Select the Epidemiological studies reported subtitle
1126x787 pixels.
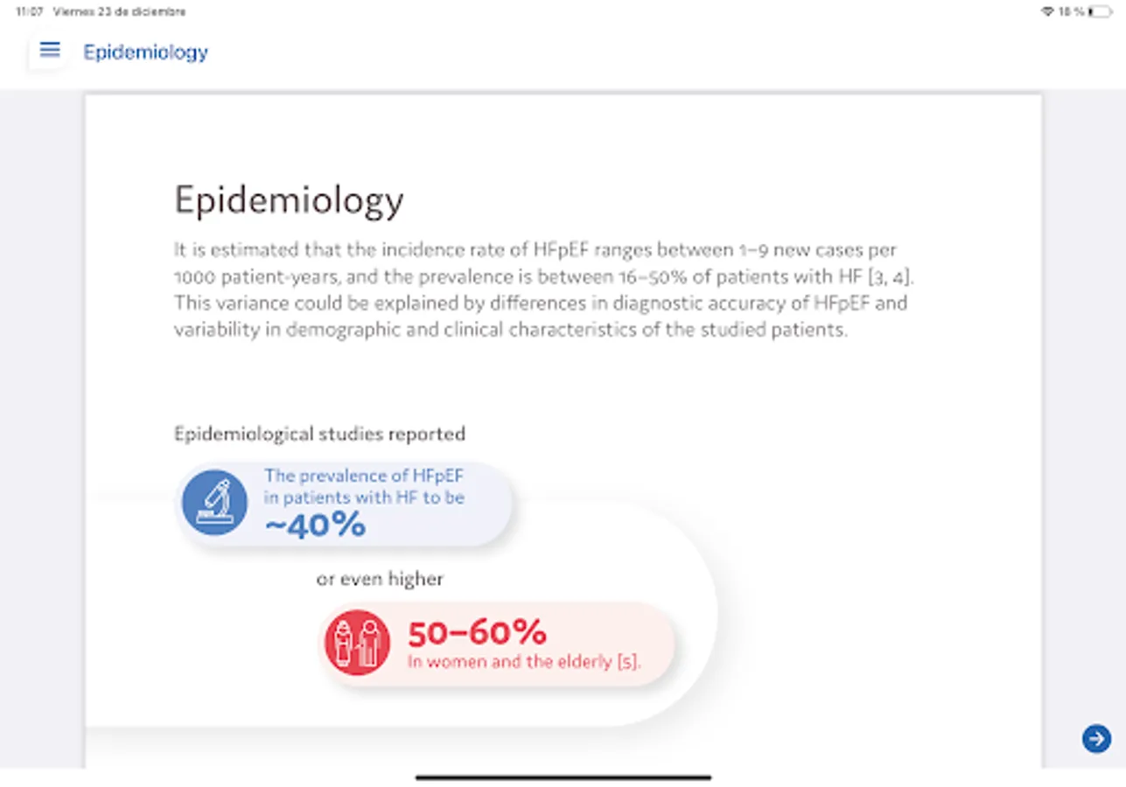(x=319, y=434)
